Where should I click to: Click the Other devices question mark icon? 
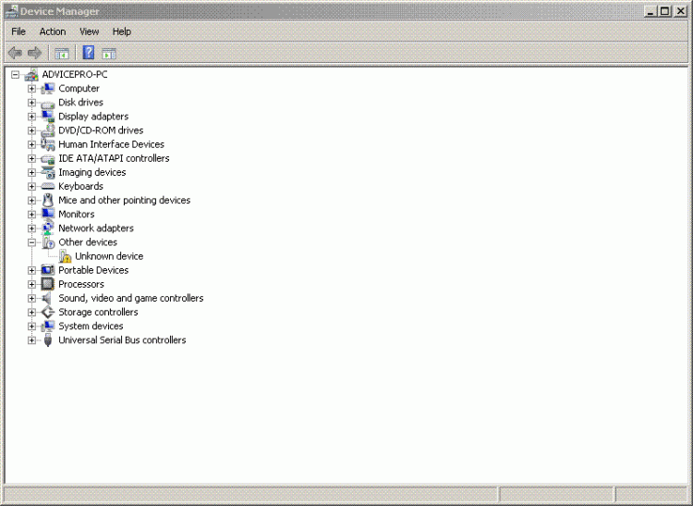pos(48,242)
